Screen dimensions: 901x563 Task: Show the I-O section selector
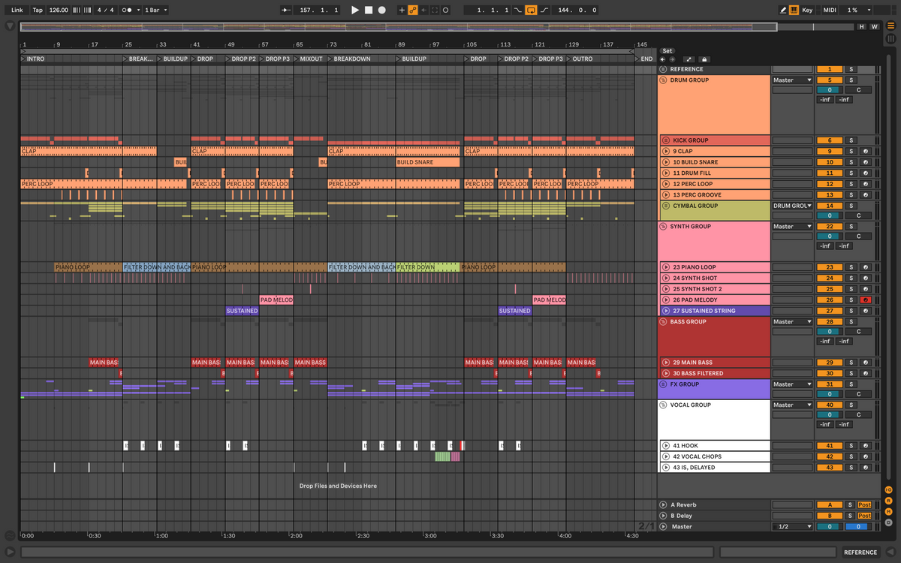[888, 490]
